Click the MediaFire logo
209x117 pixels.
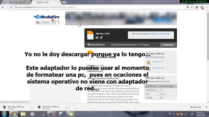pyautogui.click(x=46, y=17)
